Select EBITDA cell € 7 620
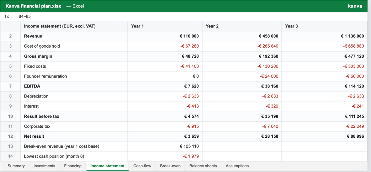The height and width of the screenshot is (172, 371). coord(164,86)
